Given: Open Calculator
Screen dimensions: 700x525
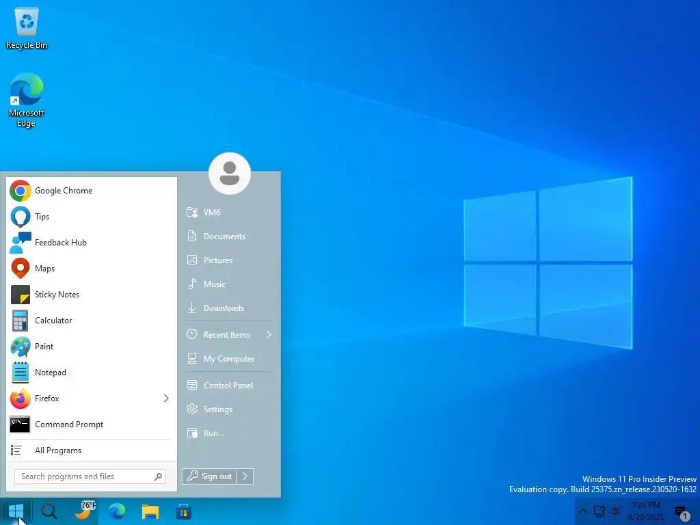Looking at the screenshot, I should point(92,320).
